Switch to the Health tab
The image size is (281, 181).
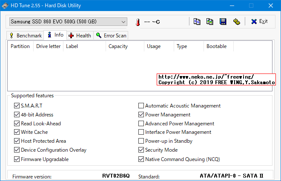click(80, 36)
